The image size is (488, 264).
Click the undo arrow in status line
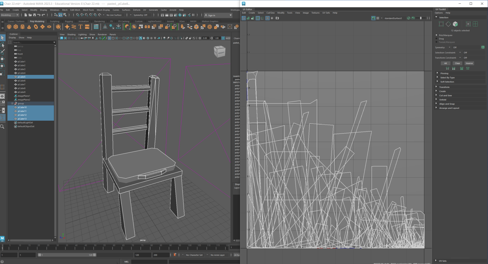[39, 15]
